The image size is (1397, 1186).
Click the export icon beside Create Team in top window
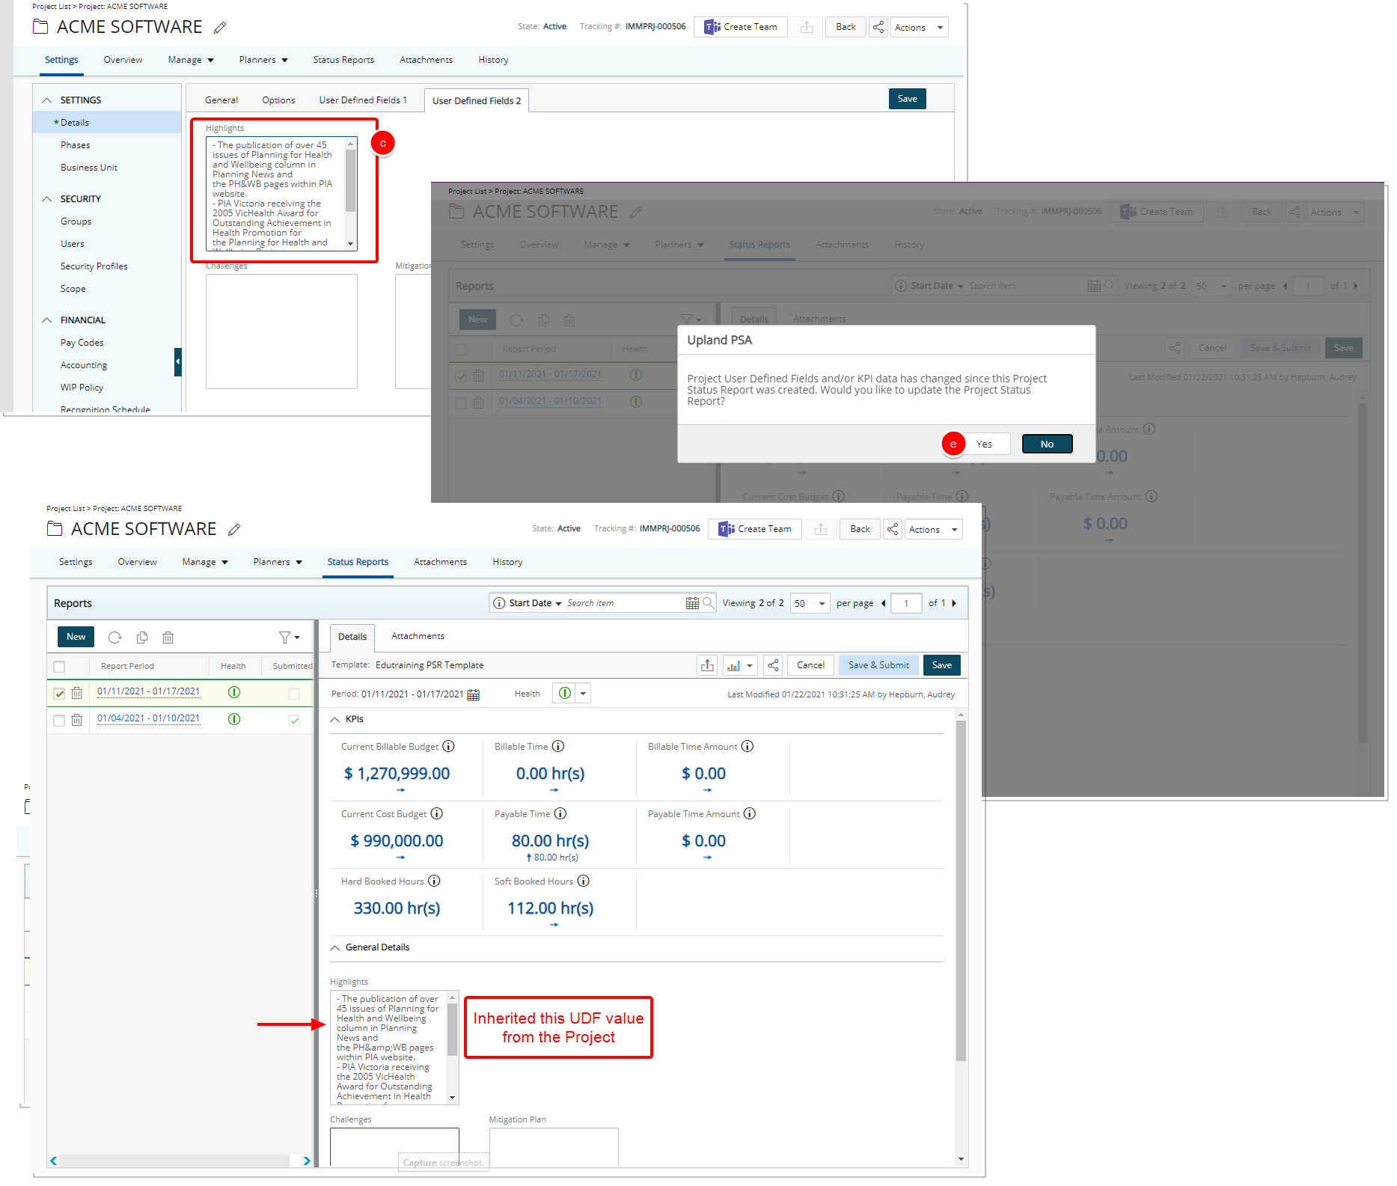tap(807, 27)
